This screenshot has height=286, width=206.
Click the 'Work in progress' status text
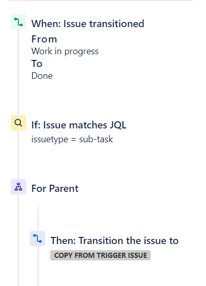tap(65, 51)
